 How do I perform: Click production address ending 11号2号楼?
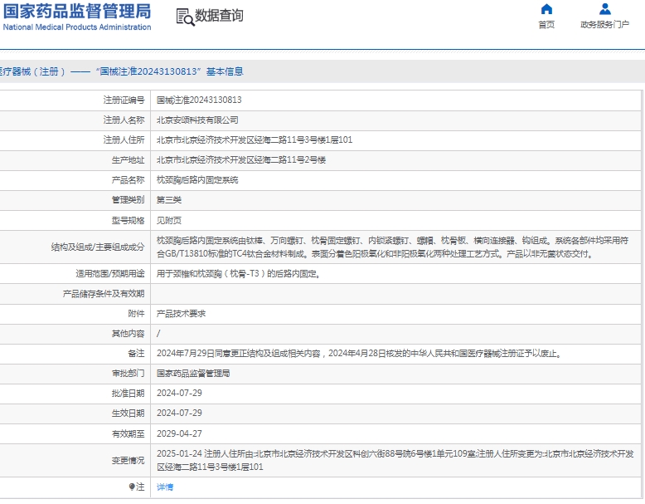click(241, 160)
